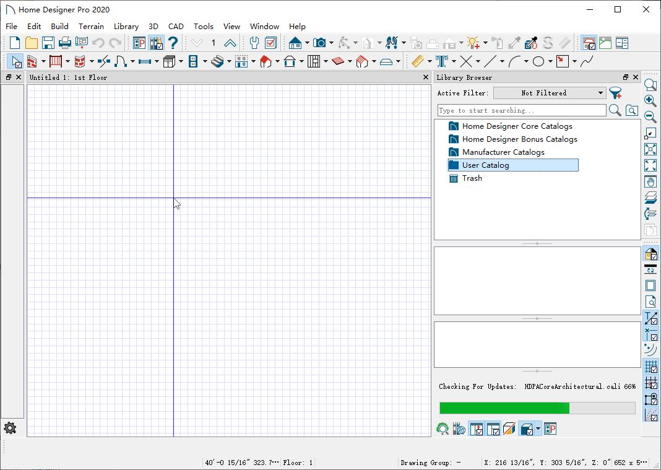Viewport: 661px width, 470px height.
Task: Click the Add Library Filter funnel icon
Action: [615, 93]
